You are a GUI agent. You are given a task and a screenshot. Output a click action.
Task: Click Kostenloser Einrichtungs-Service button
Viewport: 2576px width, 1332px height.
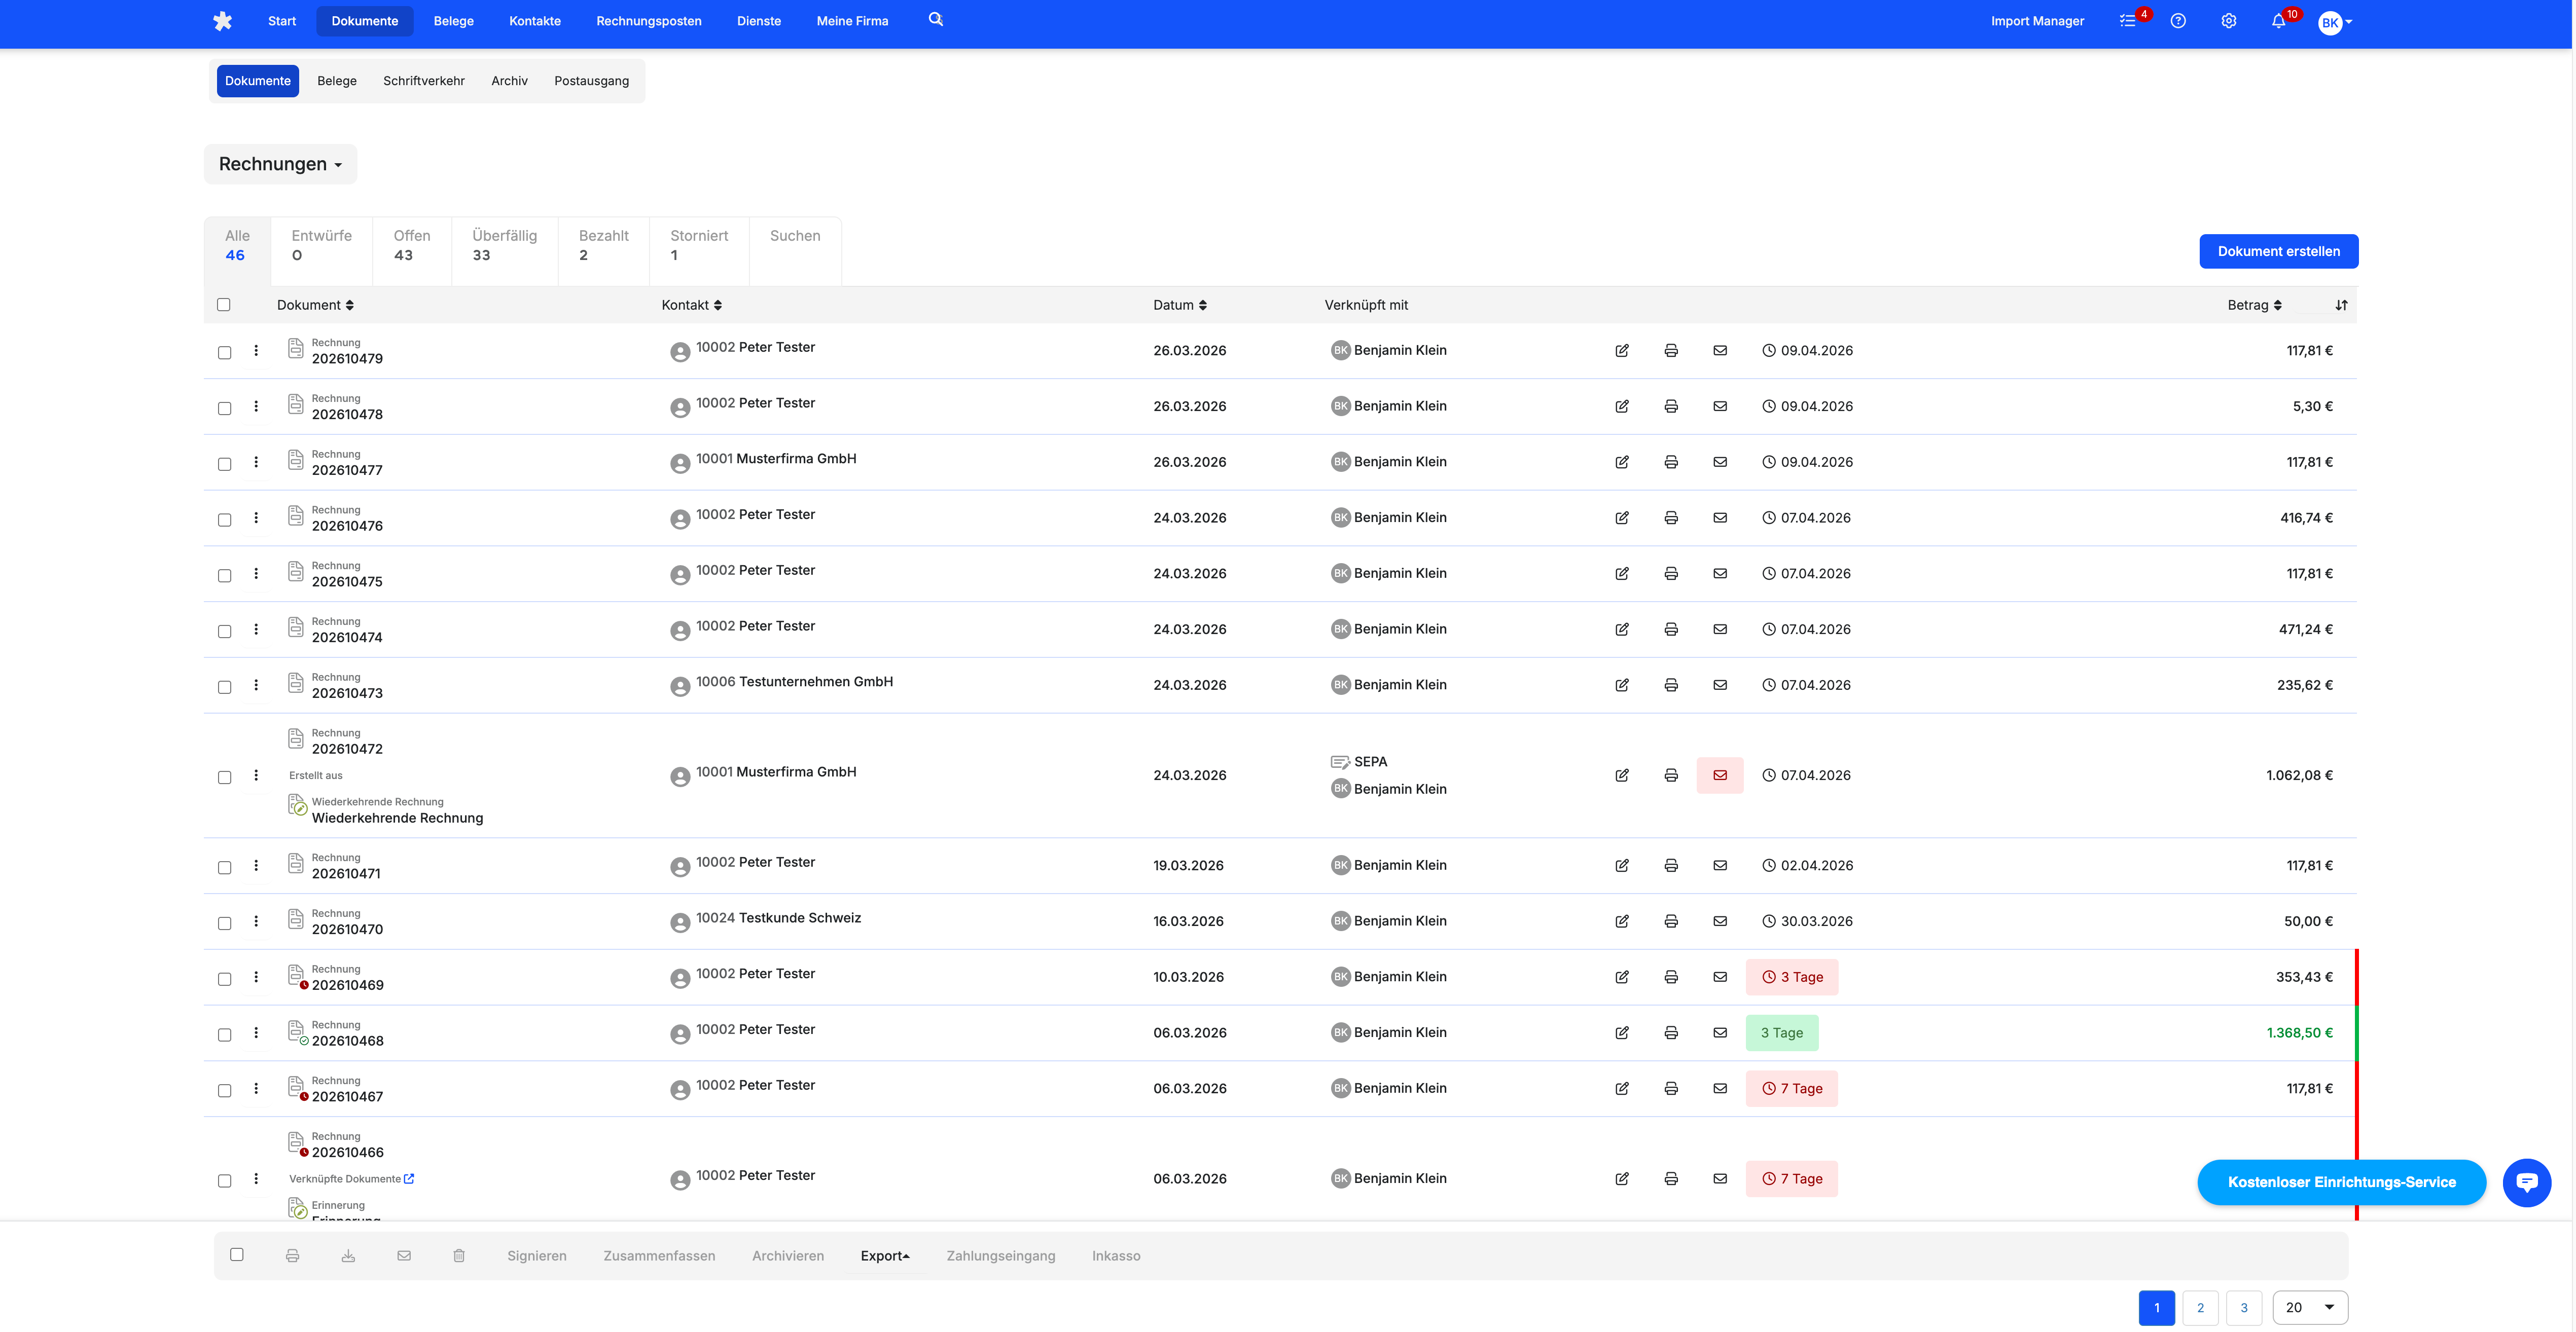pyautogui.click(x=2341, y=1182)
